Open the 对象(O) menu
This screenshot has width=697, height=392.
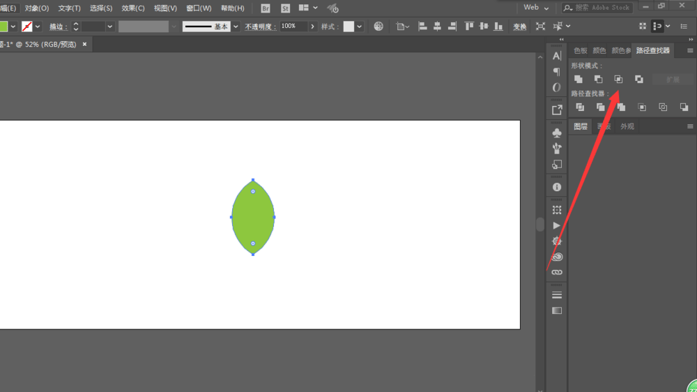(36, 8)
